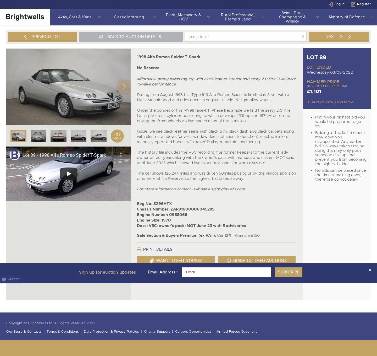Viewport: 377px width, 356px height.
Task: Select the second car thumbnail
Action: click(38, 136)
